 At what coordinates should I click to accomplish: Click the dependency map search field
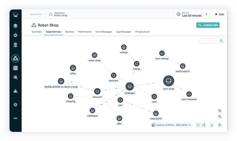click(210, 41)
